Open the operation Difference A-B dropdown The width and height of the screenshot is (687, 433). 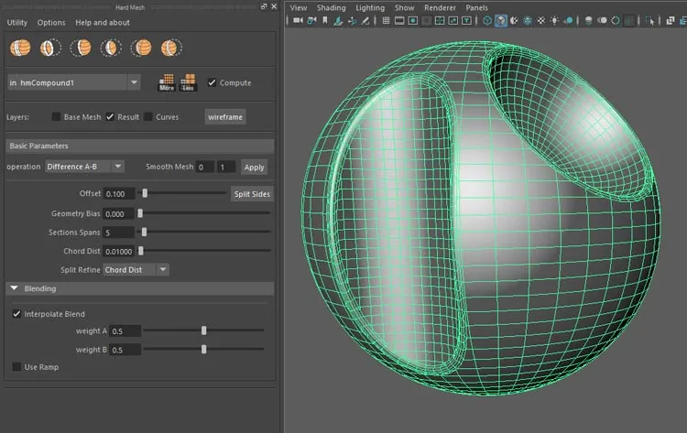pyautogui.click(x=85, y=167)
